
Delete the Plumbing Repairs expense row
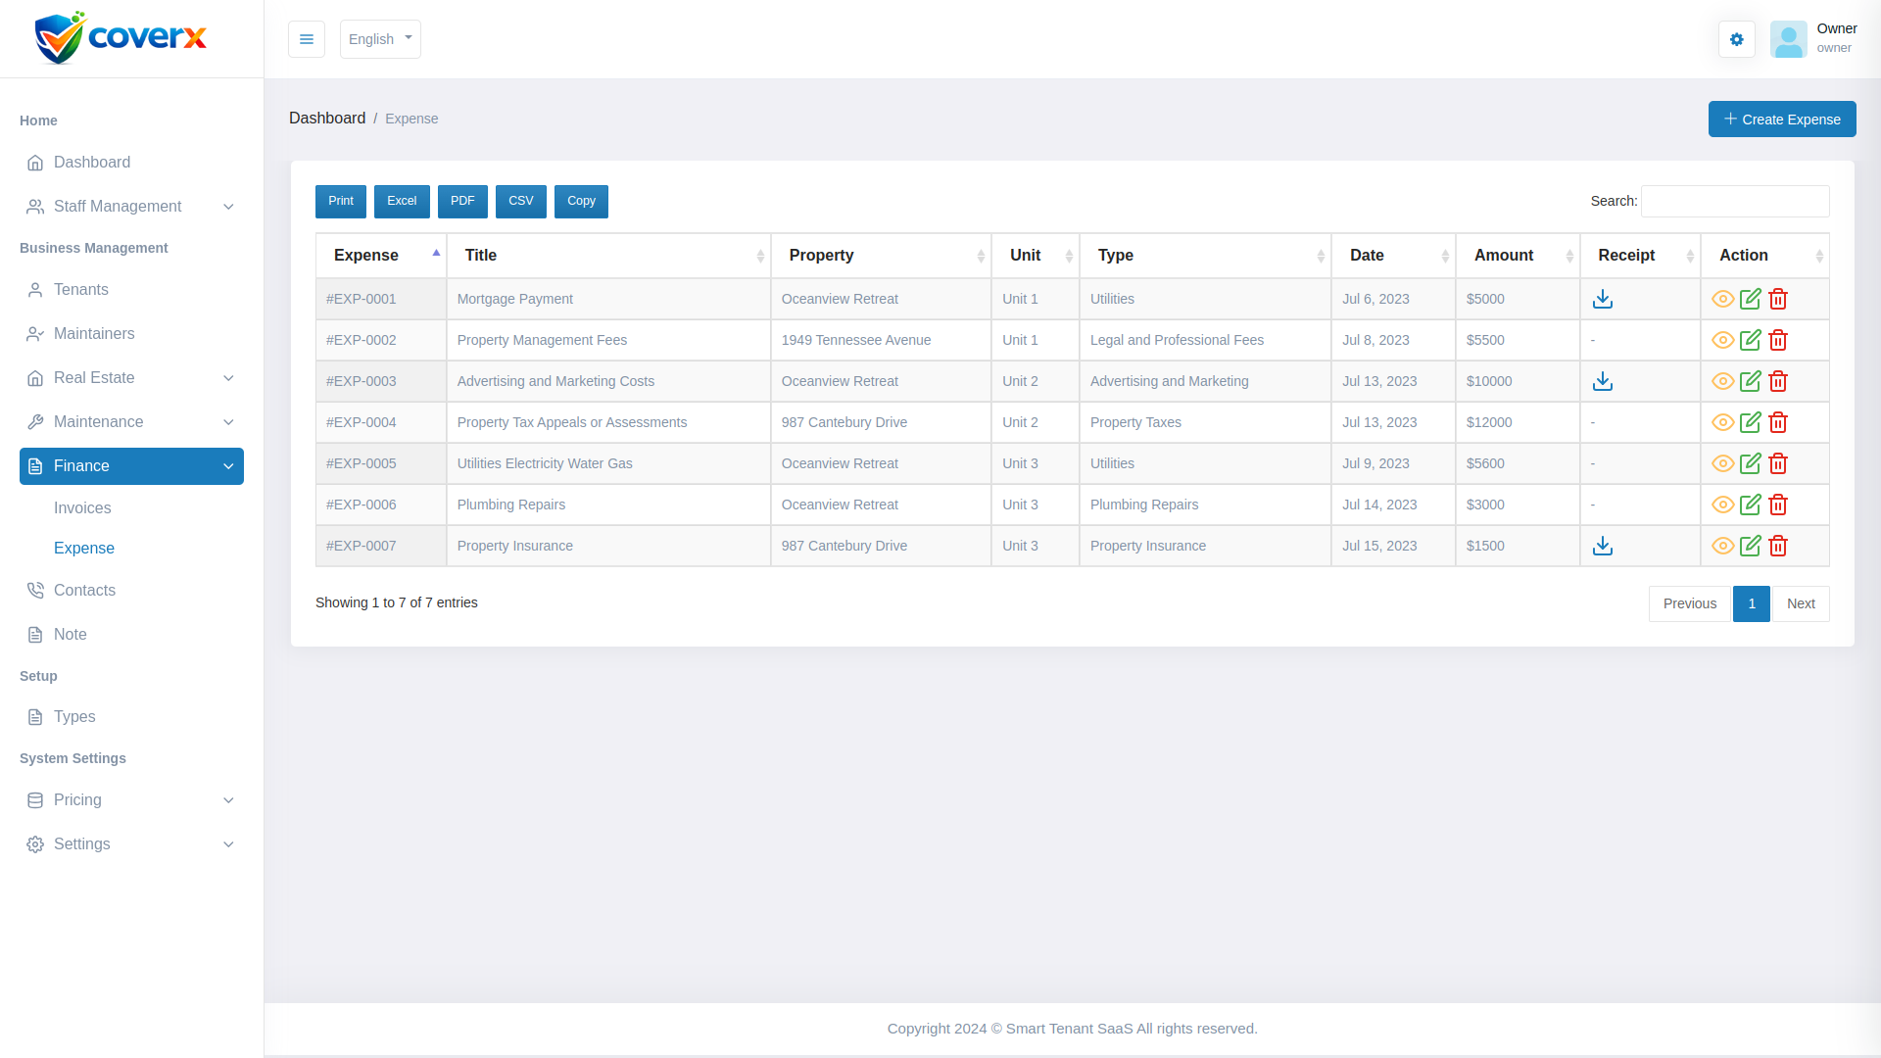coord(1778,505)
